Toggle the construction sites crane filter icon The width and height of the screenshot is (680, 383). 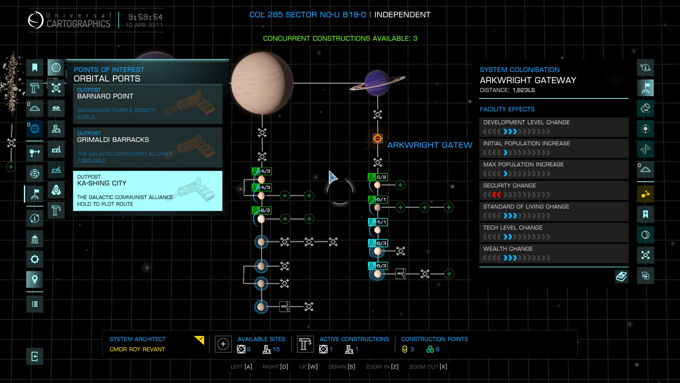(x=56, y=210)
